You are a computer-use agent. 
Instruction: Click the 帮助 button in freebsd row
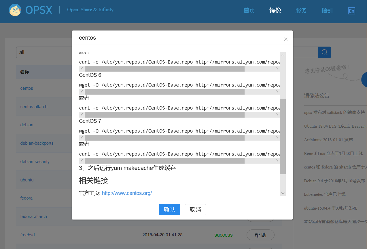click(260, 235)
